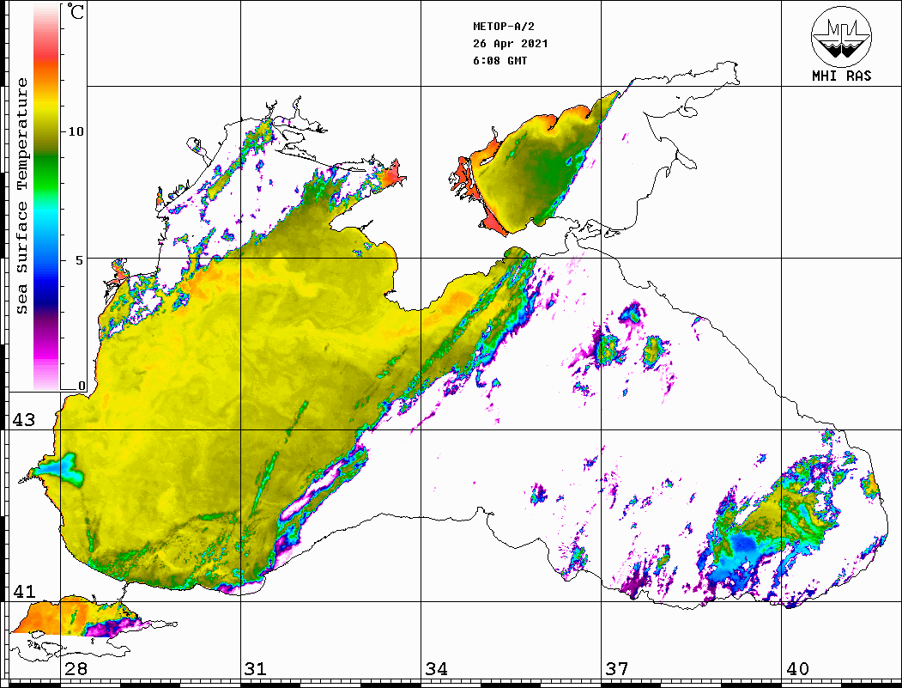Click the MHI RAS logo emblem
The image size is (902, 688).
click(x=842, y=36)
